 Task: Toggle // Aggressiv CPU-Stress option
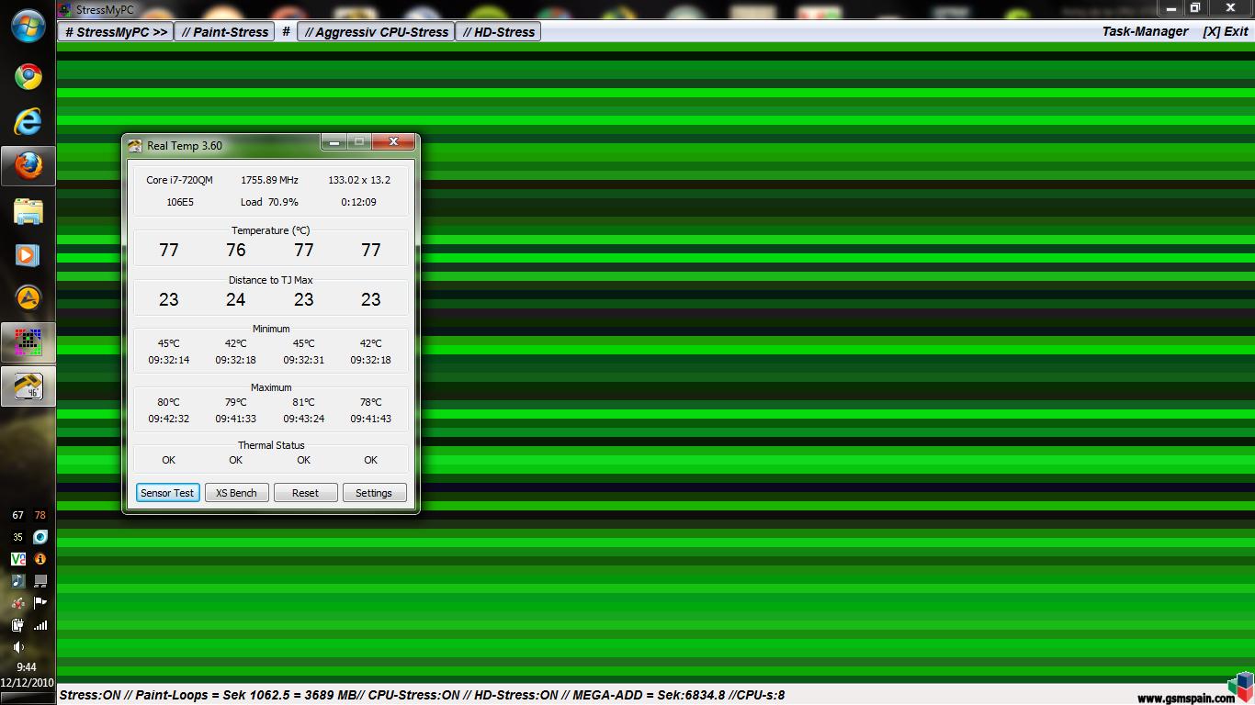pyautogui.click(x=377, y=31)
